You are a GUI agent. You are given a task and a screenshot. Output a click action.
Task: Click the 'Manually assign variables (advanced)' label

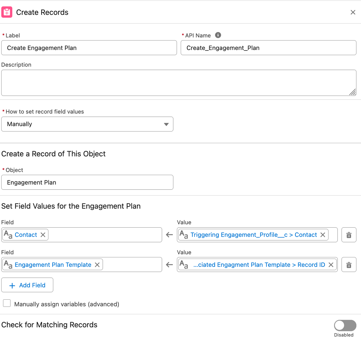pyautogui.click(x=67, y=304)
